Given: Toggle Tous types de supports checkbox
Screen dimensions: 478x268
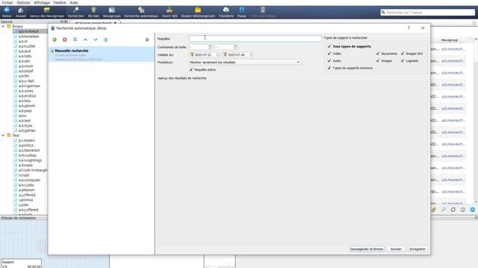Looking at the screenshot, I should [x=329, y=46].
